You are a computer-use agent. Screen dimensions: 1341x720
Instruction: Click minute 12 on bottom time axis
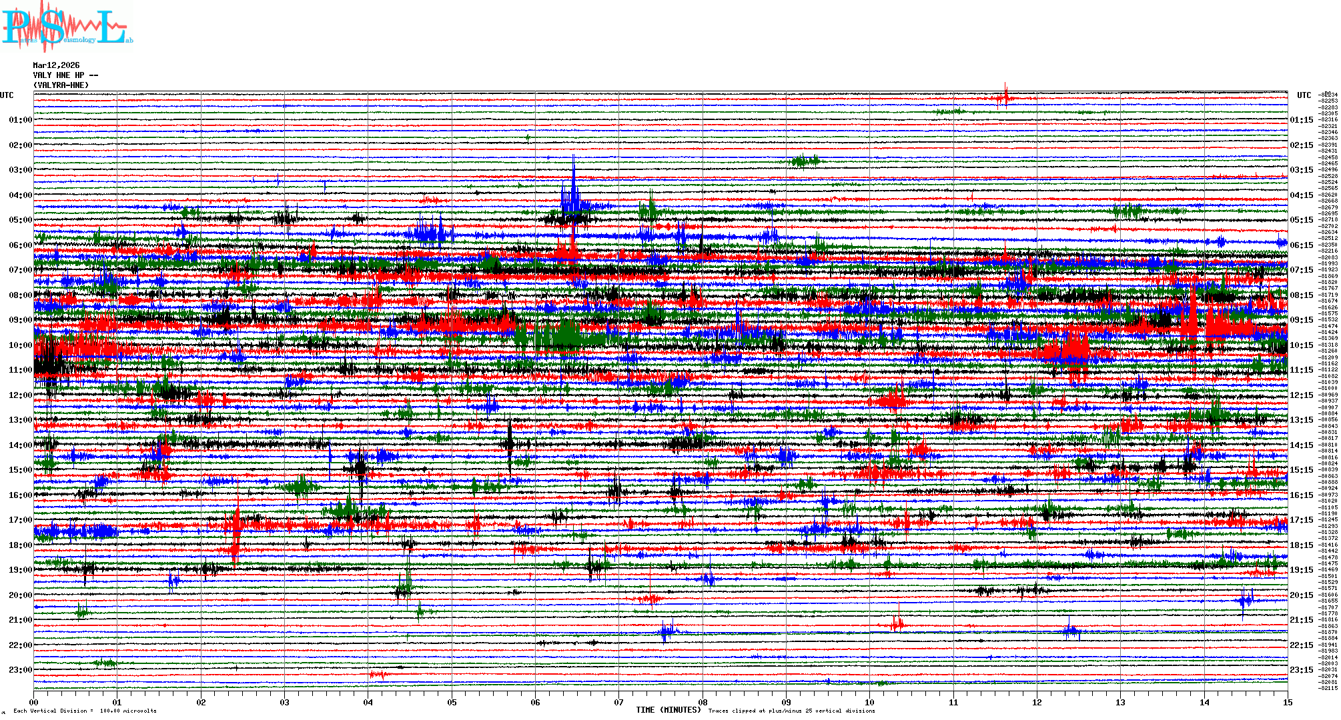coord(1037,702)
